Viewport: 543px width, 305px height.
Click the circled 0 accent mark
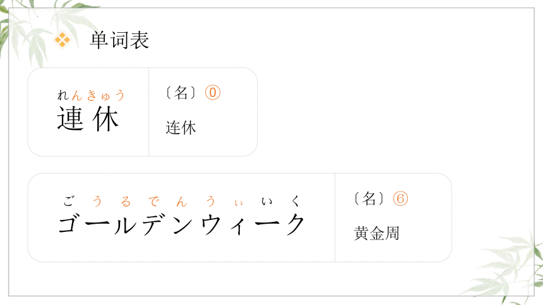(x=213, y=93)
